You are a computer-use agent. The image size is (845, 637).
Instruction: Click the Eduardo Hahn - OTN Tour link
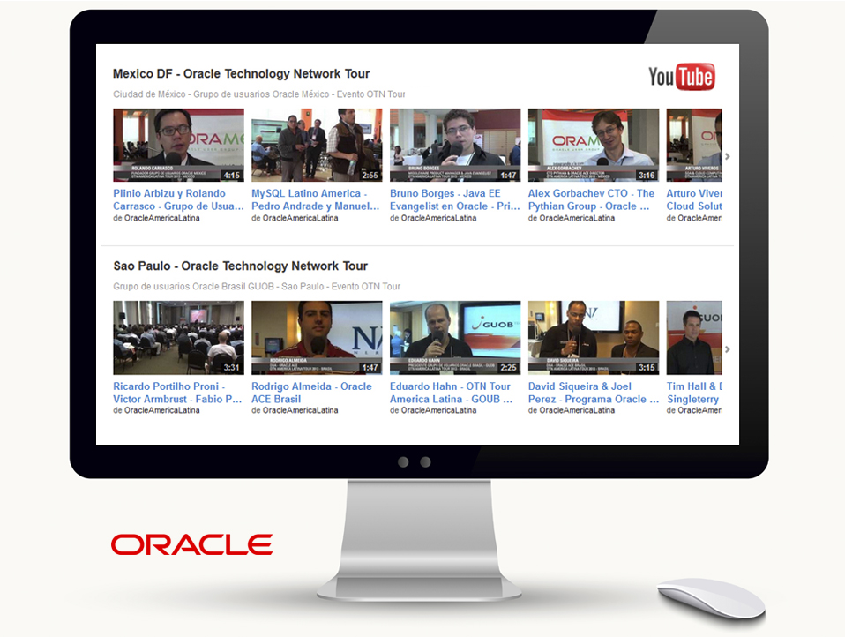(x=451, y=393)
